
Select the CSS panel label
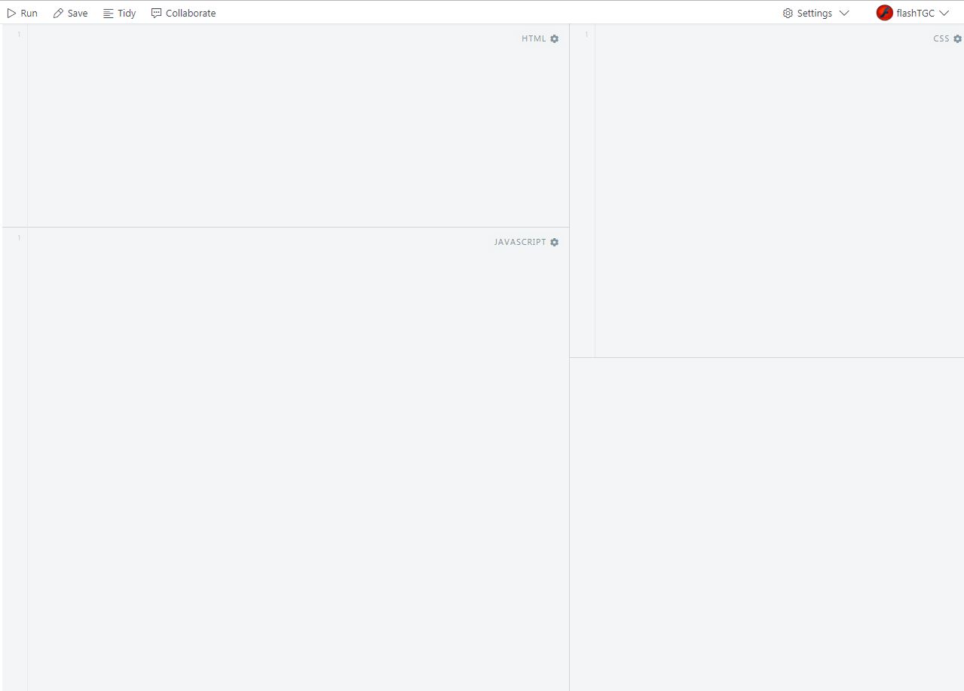point(941,38)
